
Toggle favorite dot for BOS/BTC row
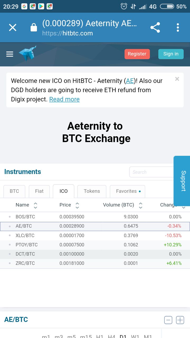[10, 217]
